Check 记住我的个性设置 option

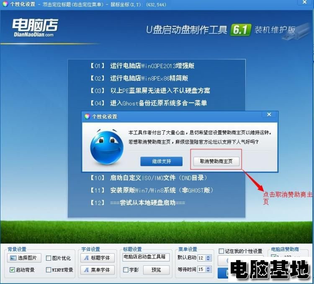(x=221, y=251)
